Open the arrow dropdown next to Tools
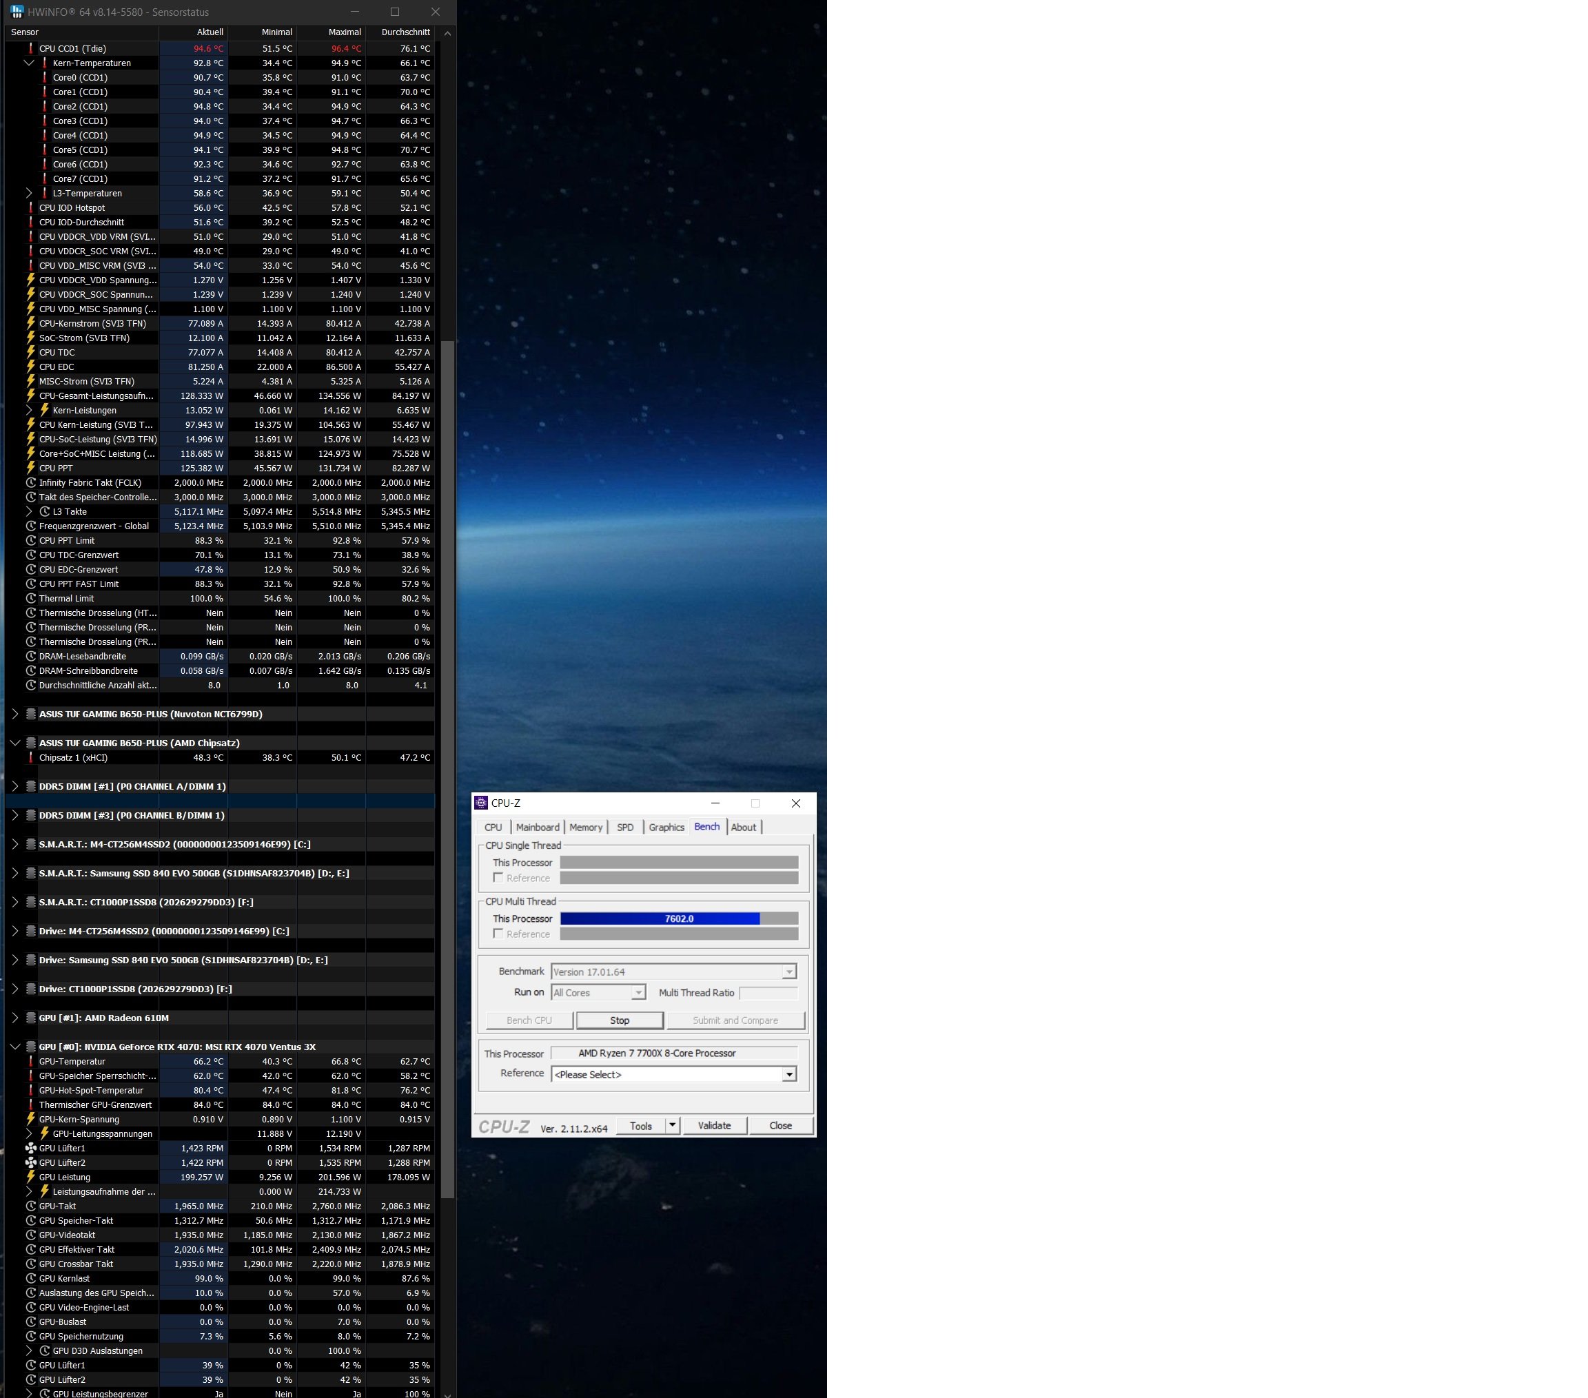 click(x=672, y=1125)
